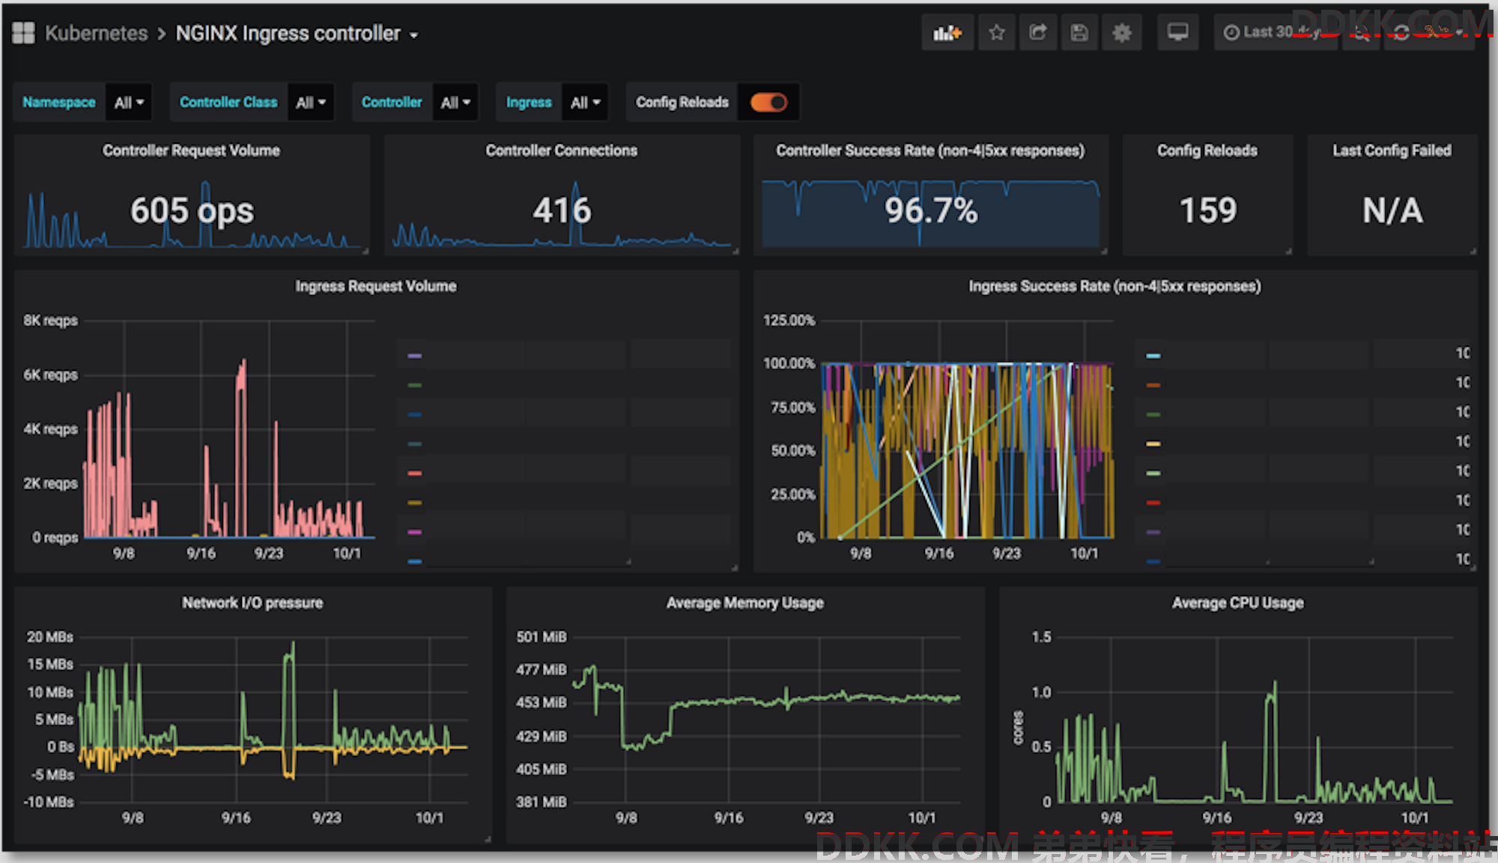Screen dimensions: 1498x863
Task: Click the 605 ops stat value
Action: [x=192, y=211]
